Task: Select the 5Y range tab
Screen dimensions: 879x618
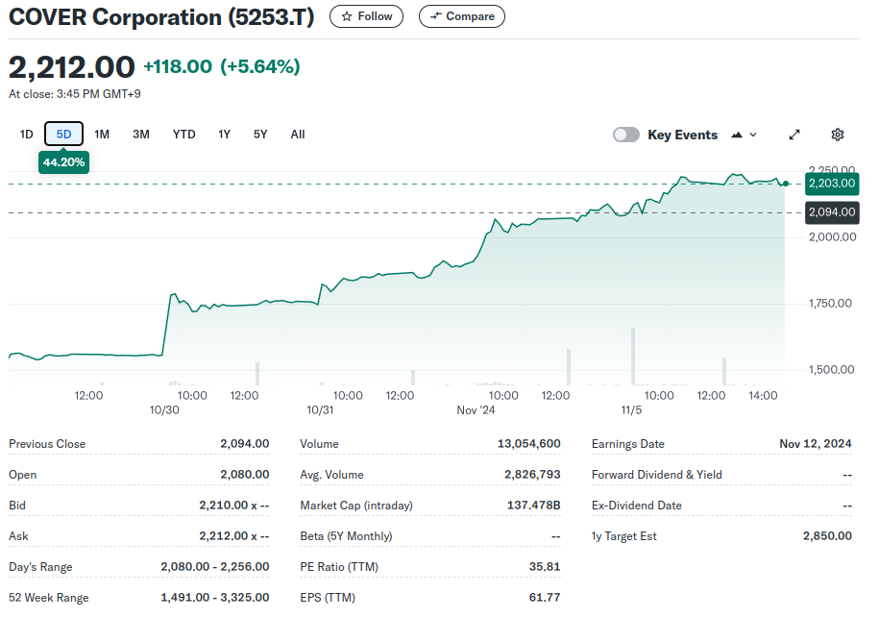Action: pos(260,134)
